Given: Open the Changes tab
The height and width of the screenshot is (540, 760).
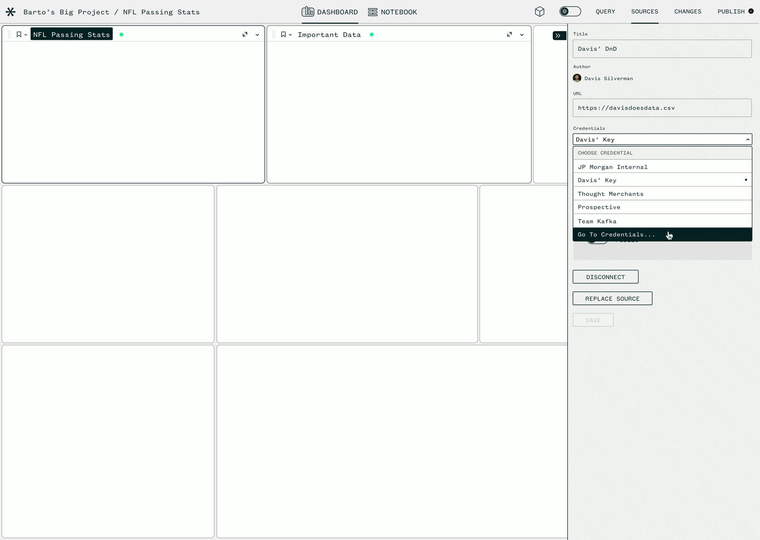Looking at the screenshot, I should click(688, 12).
